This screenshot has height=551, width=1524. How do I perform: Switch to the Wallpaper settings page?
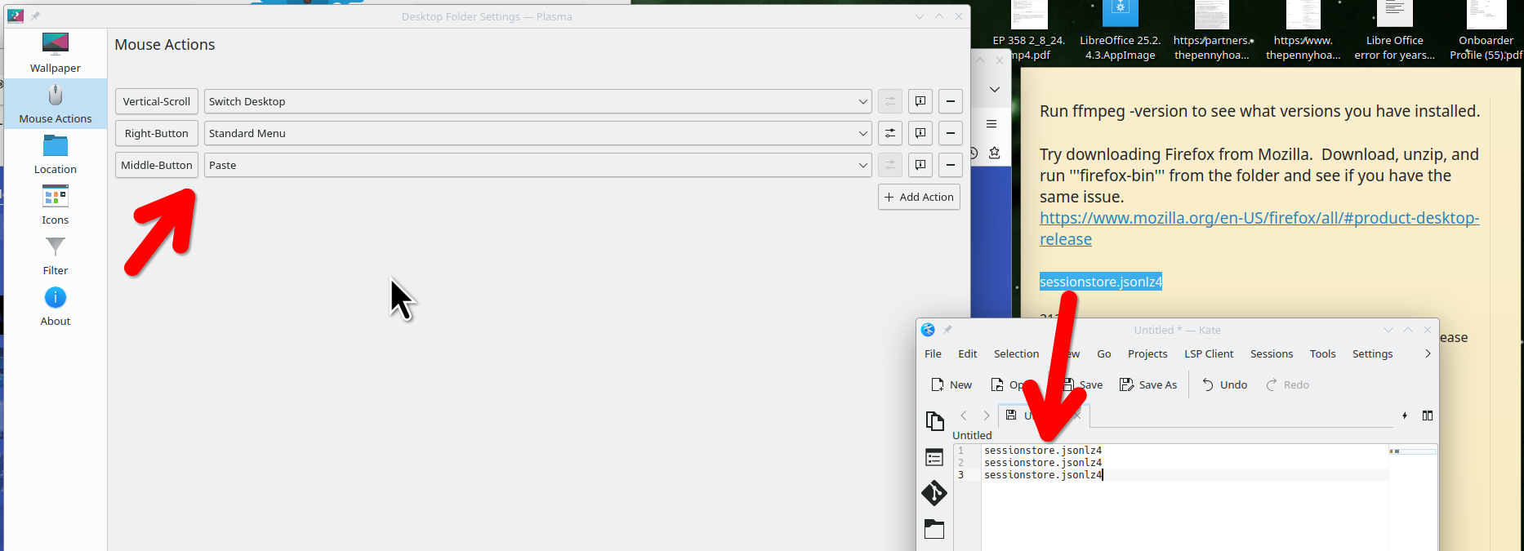[56, 53]
